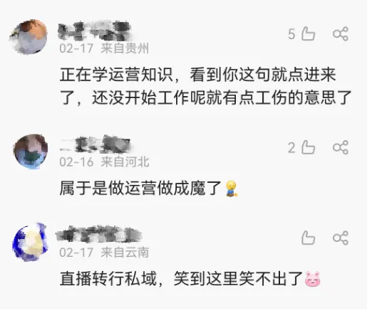Select the comment 直播转行私域

pyautogui.click(x=190, y=279)
